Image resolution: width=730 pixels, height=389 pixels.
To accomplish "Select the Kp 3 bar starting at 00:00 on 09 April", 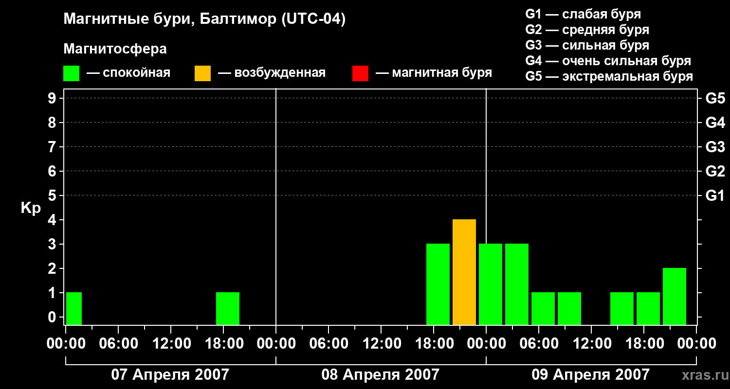I will click(491, 284).
